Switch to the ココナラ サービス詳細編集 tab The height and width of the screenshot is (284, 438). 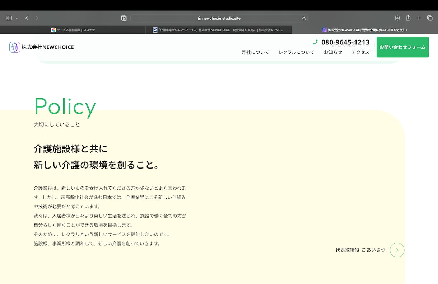tap(73, 30)
